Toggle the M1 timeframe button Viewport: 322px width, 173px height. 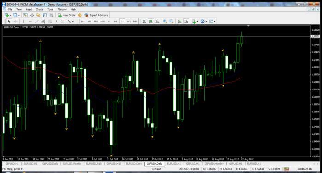[x=83, y=21]
